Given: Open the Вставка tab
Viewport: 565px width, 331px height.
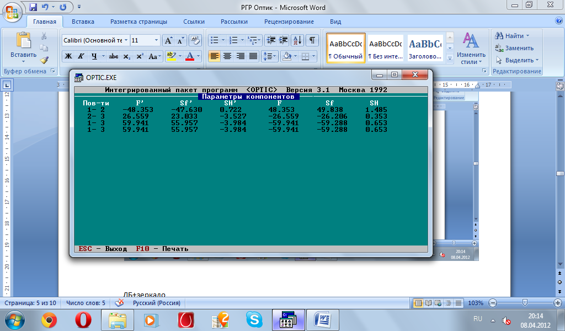Looking at the screenshot, I should pos(83,22).
